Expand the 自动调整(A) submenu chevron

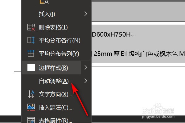point(86,81)
